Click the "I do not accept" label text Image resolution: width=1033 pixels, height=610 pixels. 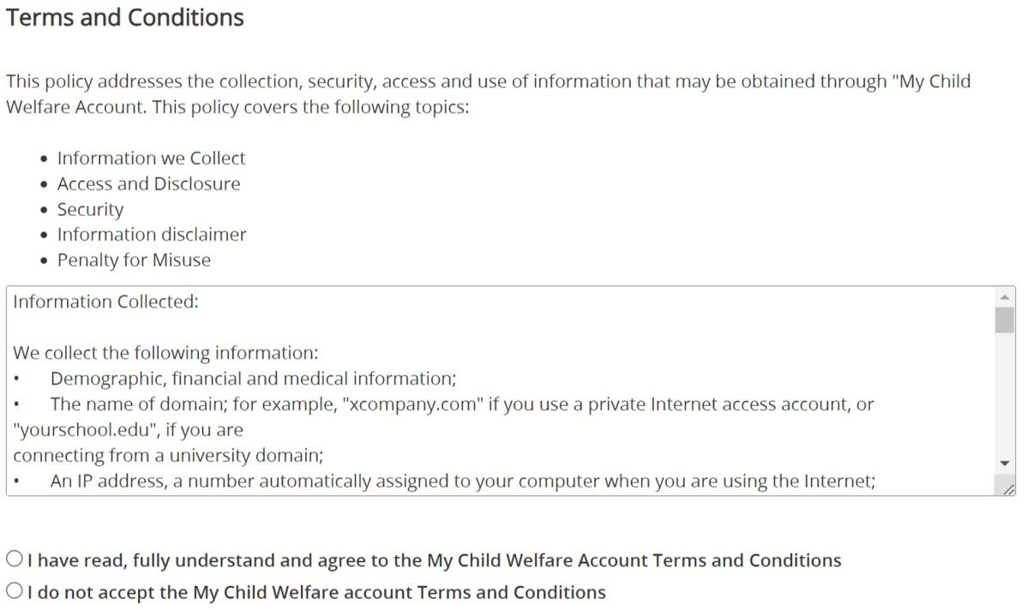pos(316,592)
